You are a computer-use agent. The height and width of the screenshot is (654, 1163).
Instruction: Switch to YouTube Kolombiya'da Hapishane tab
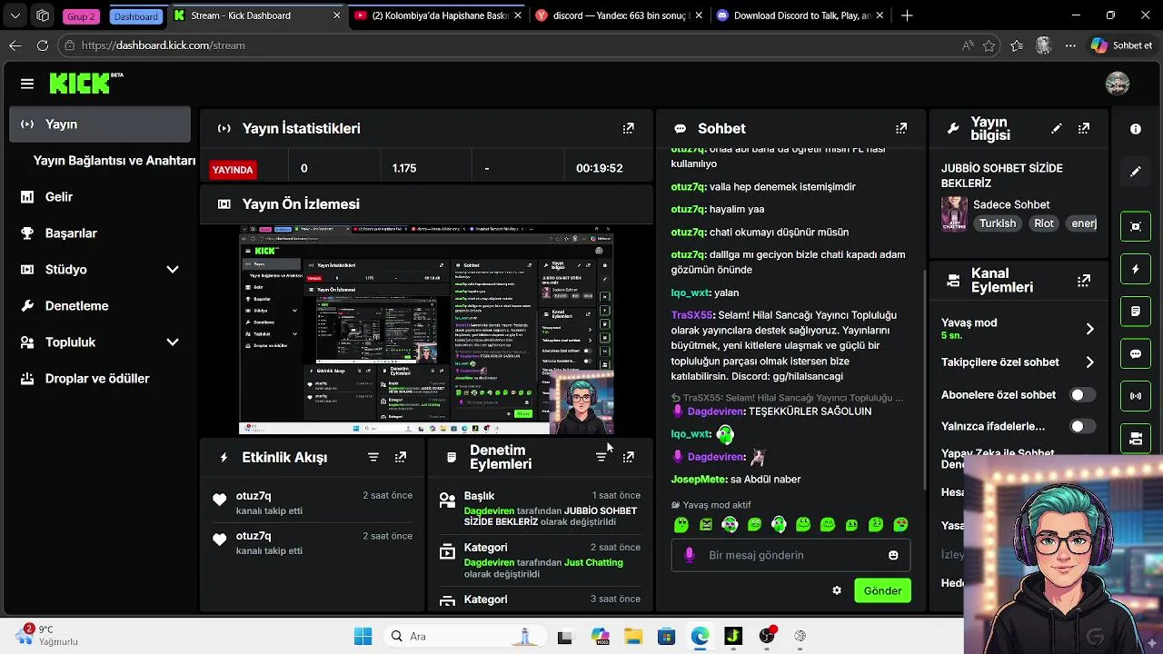[440, 15]
